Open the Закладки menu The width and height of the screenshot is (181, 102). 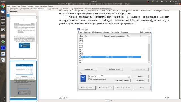click(30, 6)
